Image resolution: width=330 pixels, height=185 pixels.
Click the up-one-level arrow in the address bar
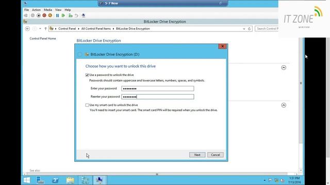(x=45, y=29)
